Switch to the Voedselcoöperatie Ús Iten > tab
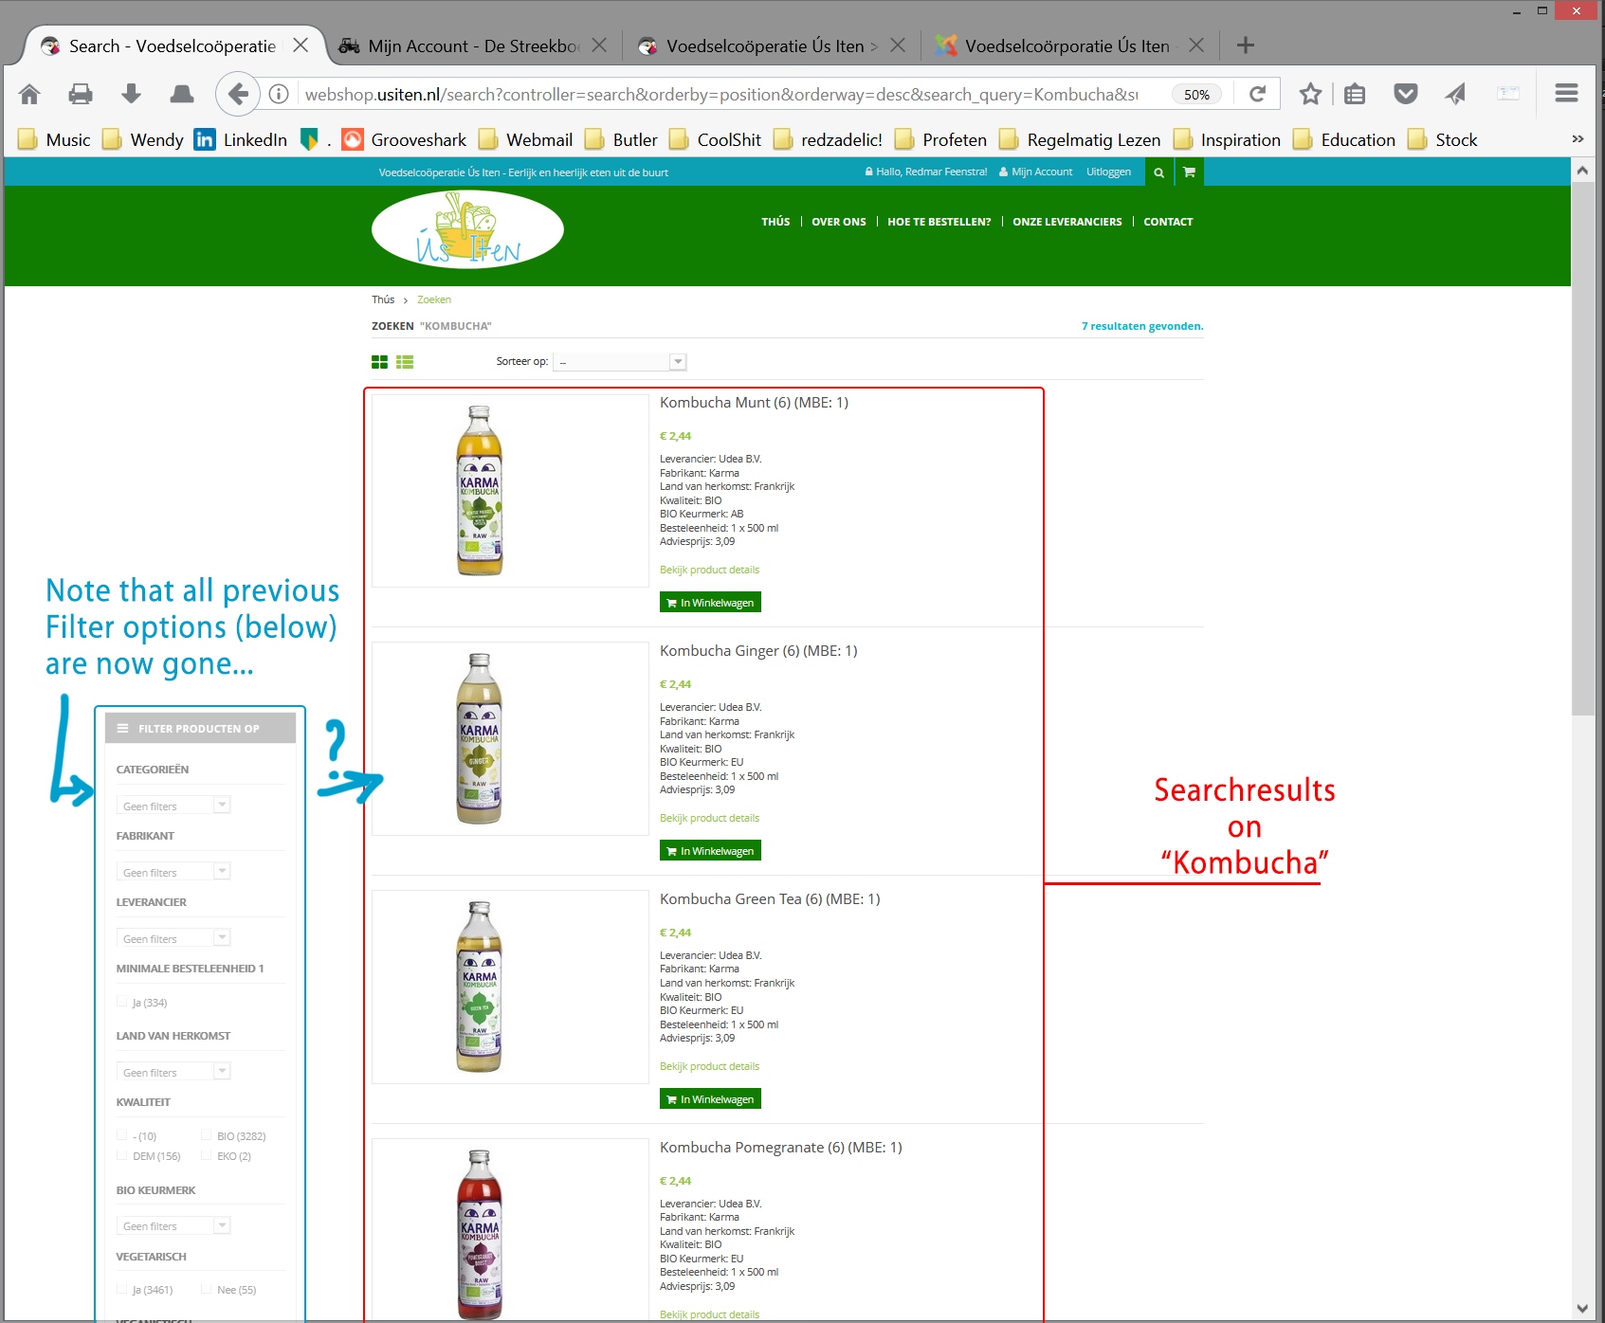This screenshot has height=1323, width=1605. (771, 45)
